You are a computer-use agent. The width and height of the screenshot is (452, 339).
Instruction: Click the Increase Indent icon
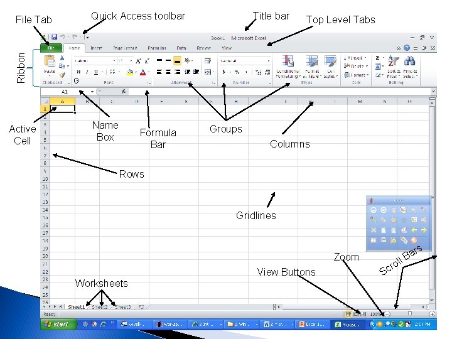[x=196, y=72]
